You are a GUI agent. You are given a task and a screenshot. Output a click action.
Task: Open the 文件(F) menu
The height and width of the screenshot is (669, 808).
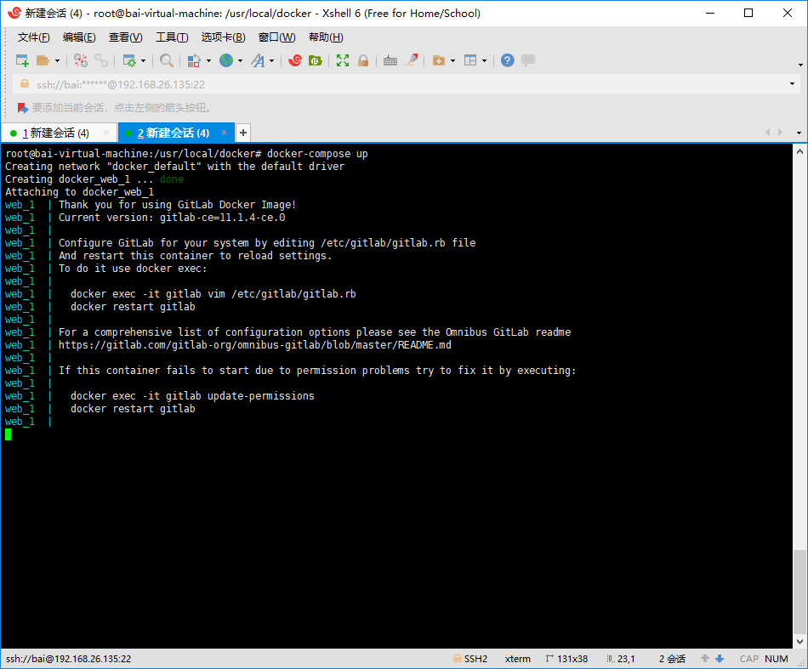click(33, 37)
